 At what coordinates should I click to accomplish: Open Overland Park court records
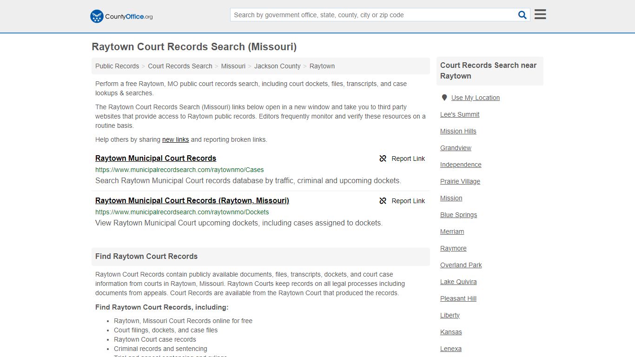pyautogui.click(x=461, y=265)
